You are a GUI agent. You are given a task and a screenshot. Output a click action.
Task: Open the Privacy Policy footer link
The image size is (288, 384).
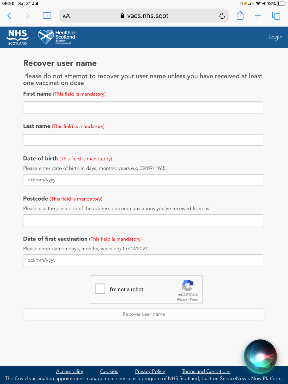(x=150, y=371)
